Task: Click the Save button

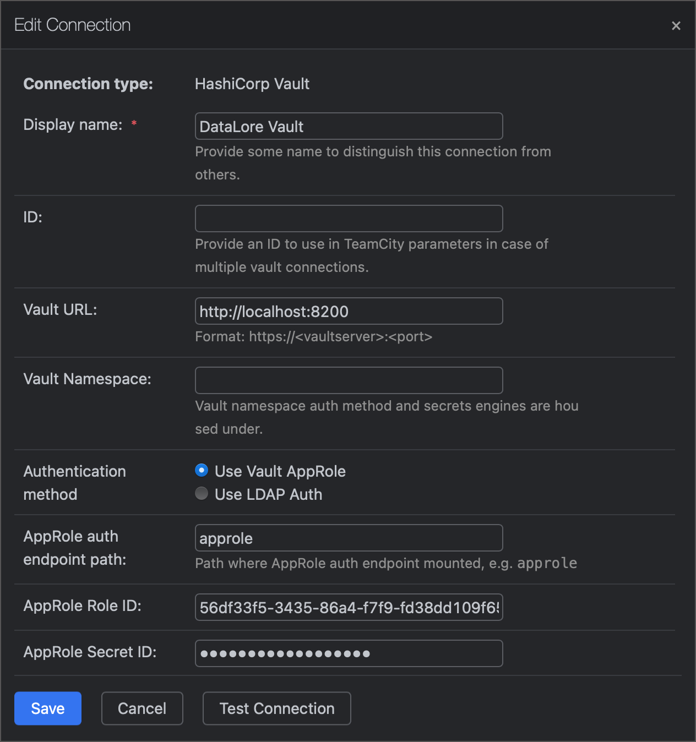Action: tap(47, 708)
